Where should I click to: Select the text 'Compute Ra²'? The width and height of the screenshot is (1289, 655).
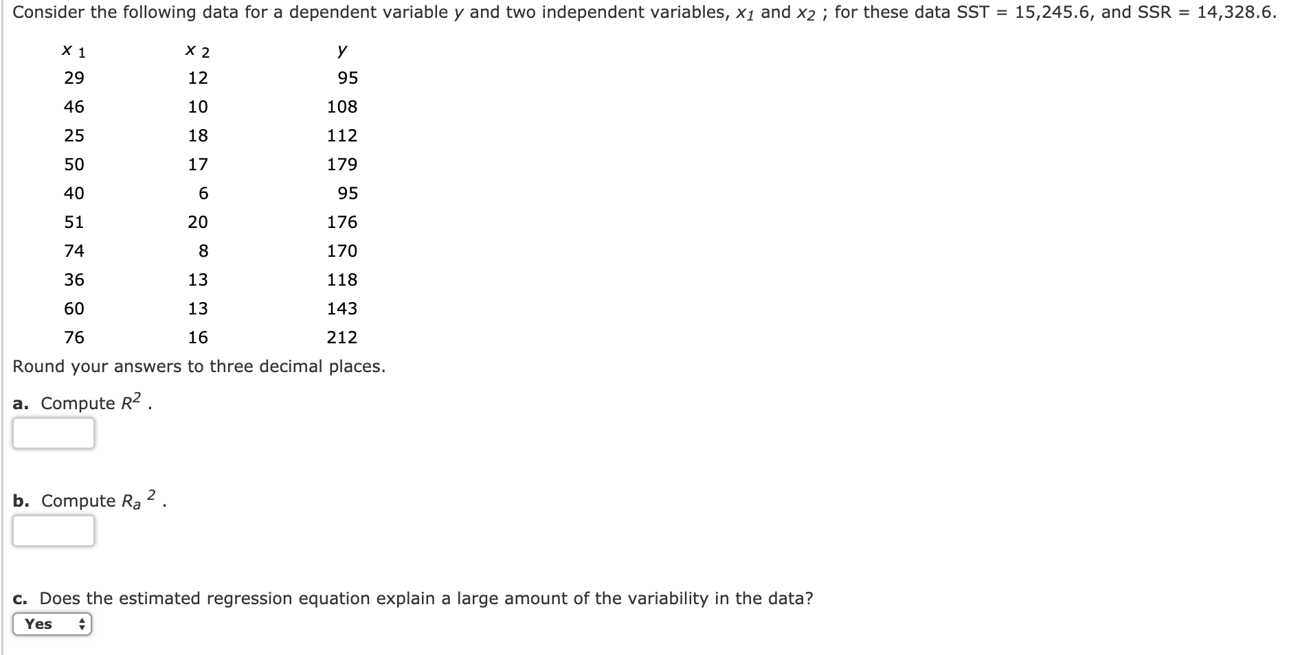pos(96,501)
